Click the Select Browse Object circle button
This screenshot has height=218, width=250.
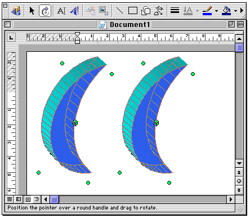(x=239, y=181)
